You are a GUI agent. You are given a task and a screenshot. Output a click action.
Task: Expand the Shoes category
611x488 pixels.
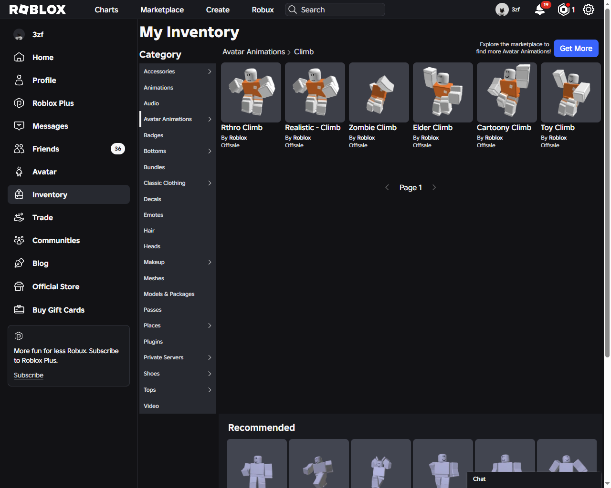coord(210,374)
